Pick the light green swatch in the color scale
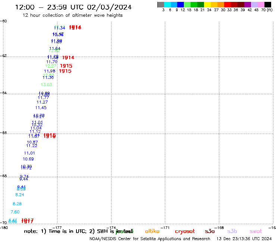Viewport: 276px width, 242px height. 188,4
